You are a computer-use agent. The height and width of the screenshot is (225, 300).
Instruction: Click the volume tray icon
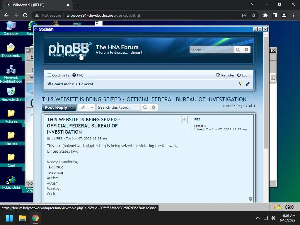[x=273, y=218]
